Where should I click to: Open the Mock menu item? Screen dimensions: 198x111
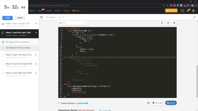coord(40,11)
